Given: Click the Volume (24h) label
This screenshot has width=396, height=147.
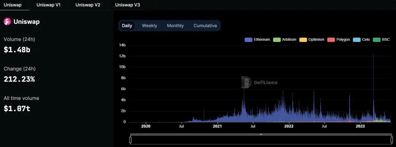Looking at the screenshot, I should [x=19, y=39].
